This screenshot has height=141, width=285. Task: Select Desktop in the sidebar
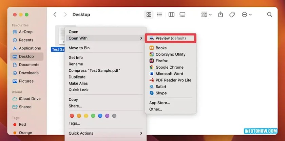pos(27,56)
